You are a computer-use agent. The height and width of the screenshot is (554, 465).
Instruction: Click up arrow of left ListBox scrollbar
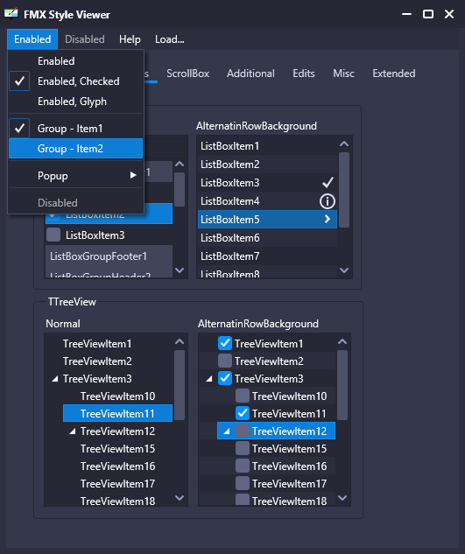pyautogui.click(x=180, y=164)
